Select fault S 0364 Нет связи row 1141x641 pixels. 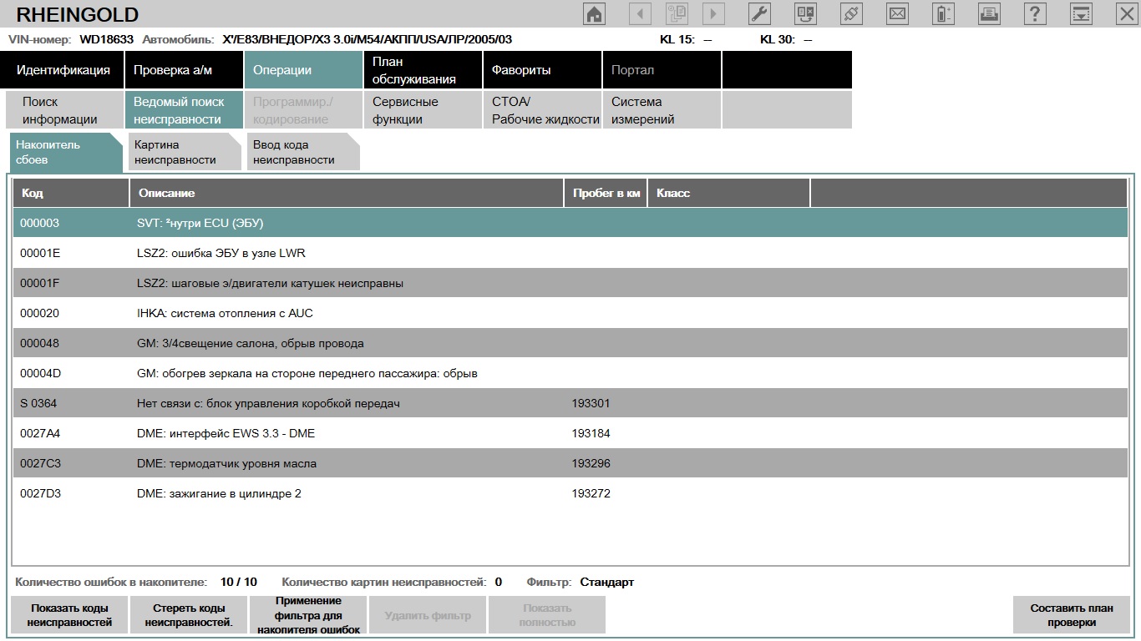(x=570, y=403)
